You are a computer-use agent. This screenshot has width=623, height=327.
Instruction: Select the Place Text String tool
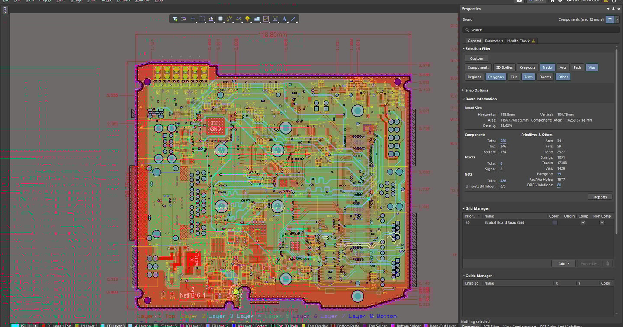284,19
